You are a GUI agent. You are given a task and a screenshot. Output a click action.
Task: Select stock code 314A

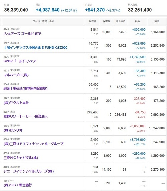click(6, 29)
